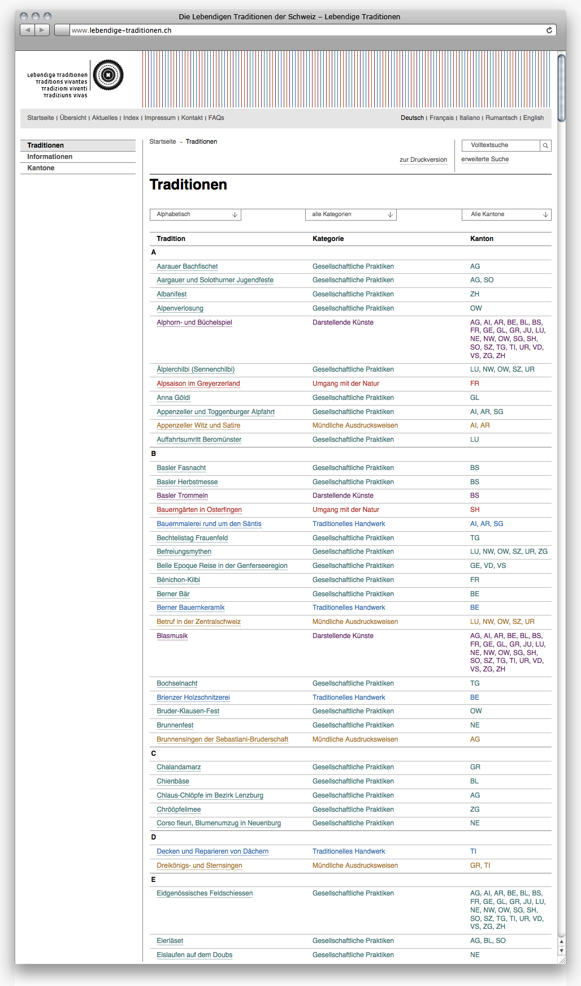
Task: Switch language to Rumantsch
Action: pos(501,118)
